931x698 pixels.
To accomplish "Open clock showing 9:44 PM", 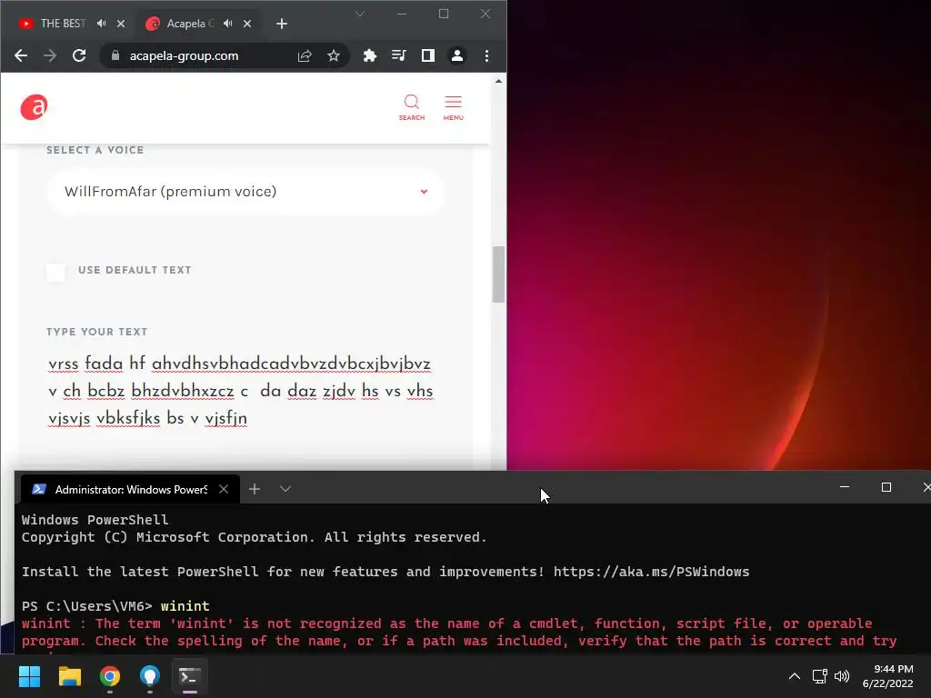I will (x=887, y=676).
